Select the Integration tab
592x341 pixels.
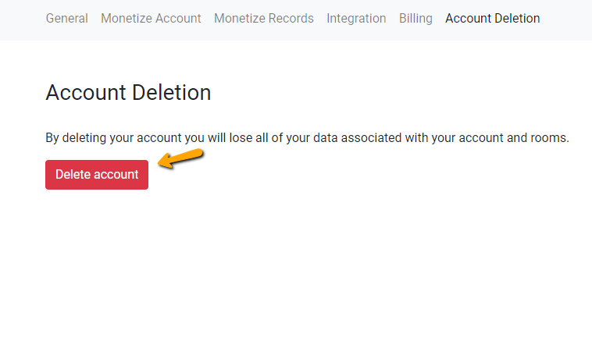point(356,19)
